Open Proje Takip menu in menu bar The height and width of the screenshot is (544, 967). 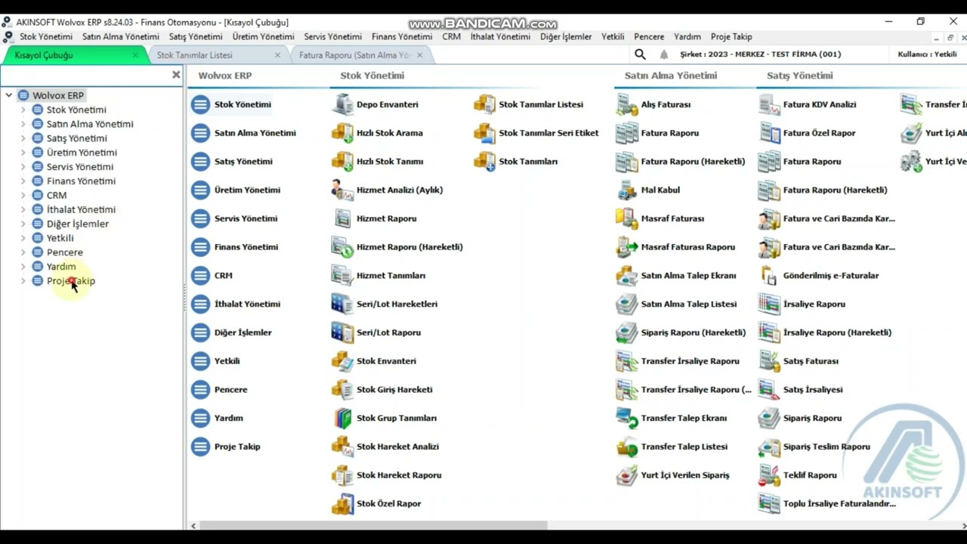click(731, 36)
